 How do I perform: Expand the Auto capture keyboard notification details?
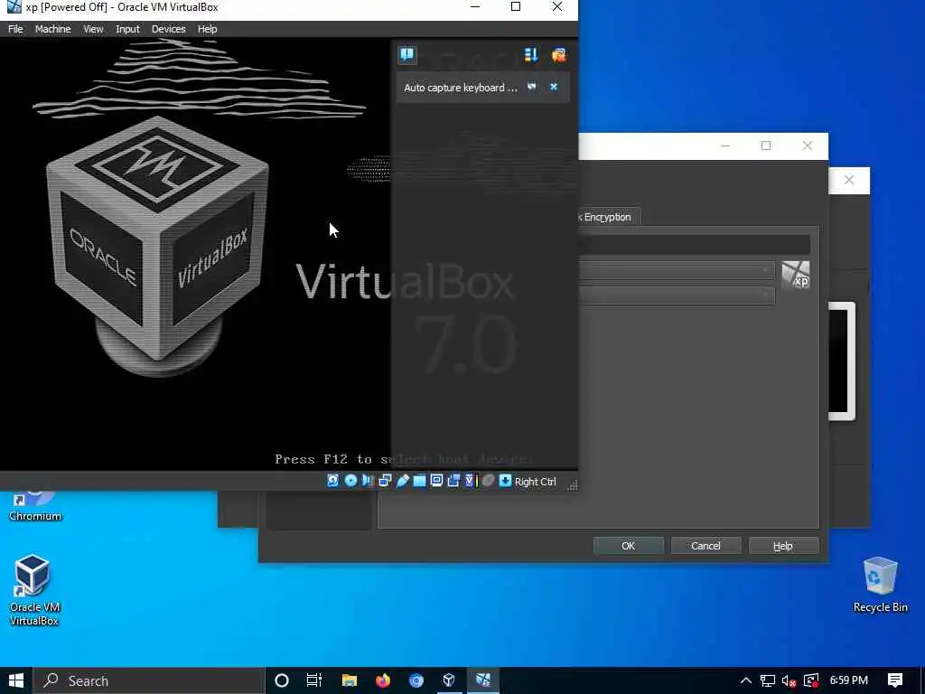(x=532, y=88)
